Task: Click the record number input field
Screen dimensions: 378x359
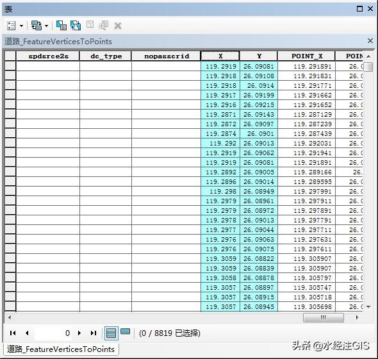Action: tap(53, 333)
